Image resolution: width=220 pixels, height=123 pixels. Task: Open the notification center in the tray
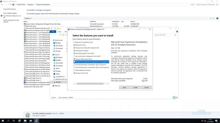[x=216, y=121]
